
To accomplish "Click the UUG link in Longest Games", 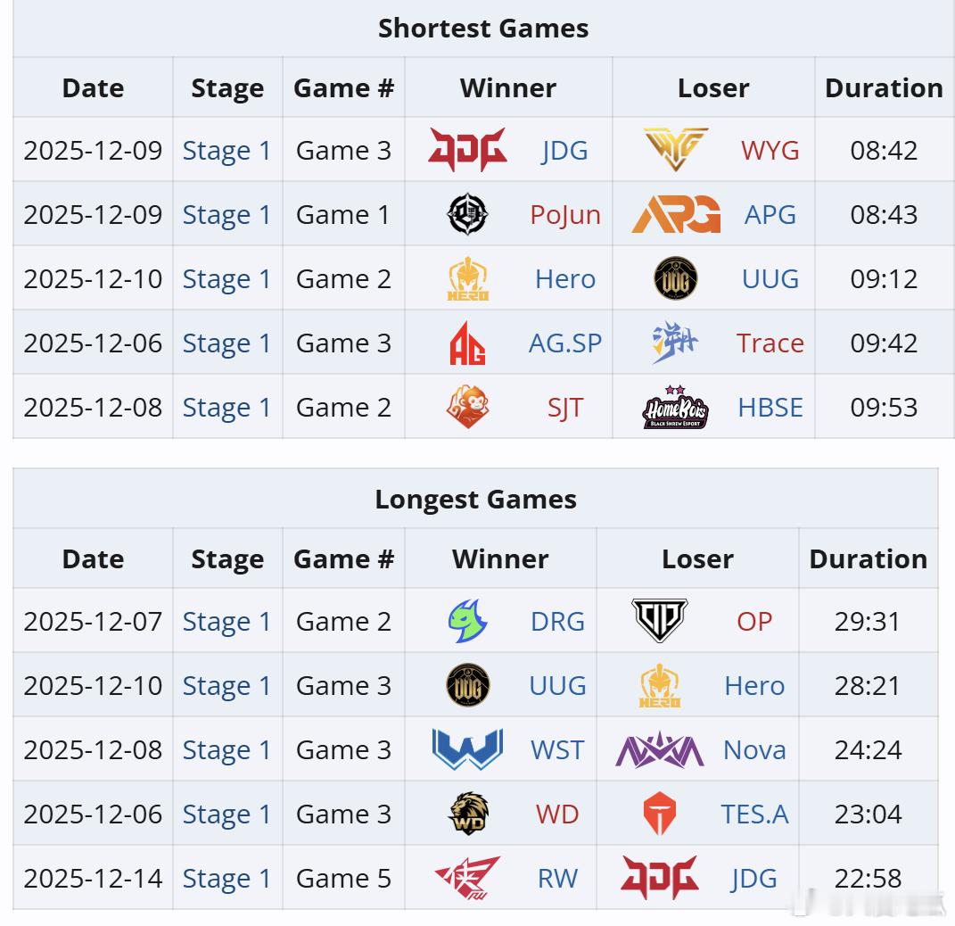I will (x=557, y=685).
